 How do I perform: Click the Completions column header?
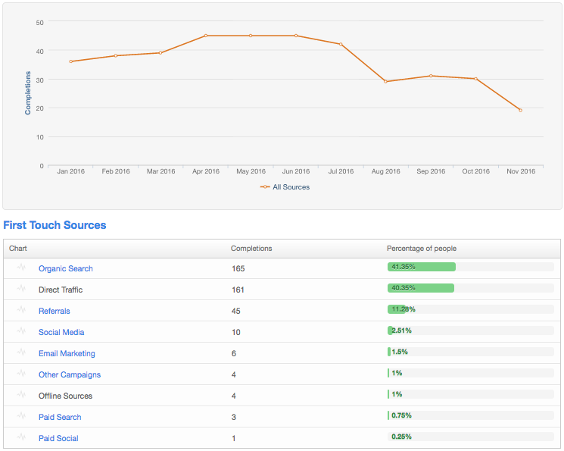[x=251, y=248]
